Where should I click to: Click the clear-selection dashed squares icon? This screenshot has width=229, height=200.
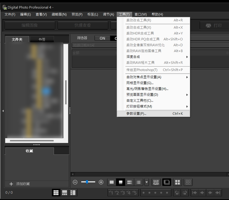pyautogui.click(x=188, y=182)
